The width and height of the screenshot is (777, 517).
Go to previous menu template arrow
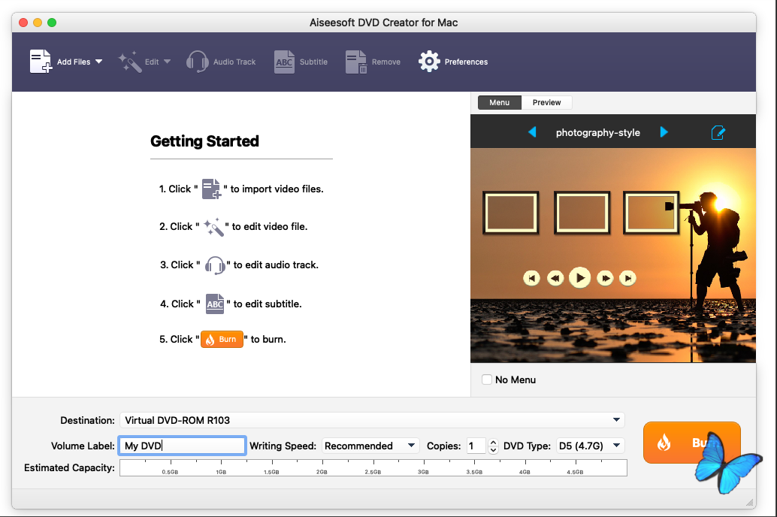pyautogui.click(x=532, y=132)
